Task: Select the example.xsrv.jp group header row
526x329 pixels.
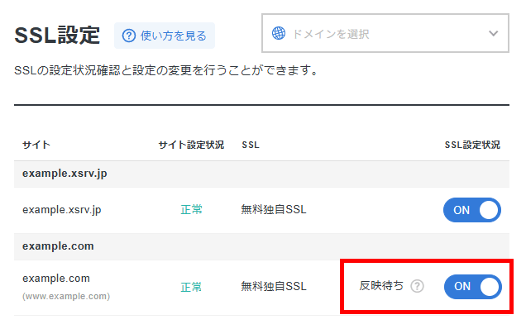Action: point(261,174)
